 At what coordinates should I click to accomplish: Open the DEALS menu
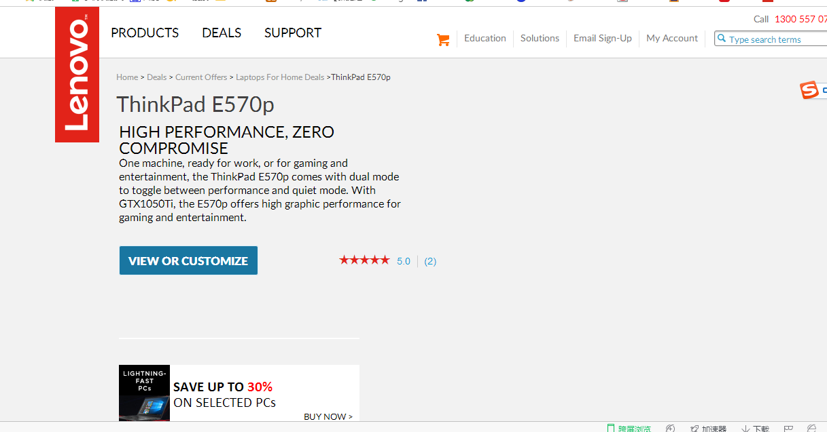click(x=222, y=33)
